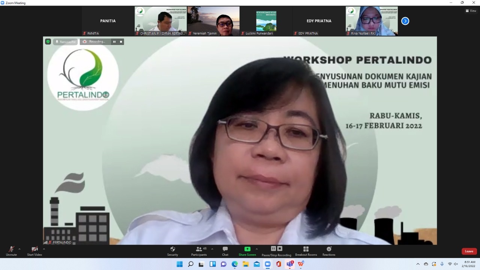Expand the Share Screen options arrow

click(x=256, y=249)
